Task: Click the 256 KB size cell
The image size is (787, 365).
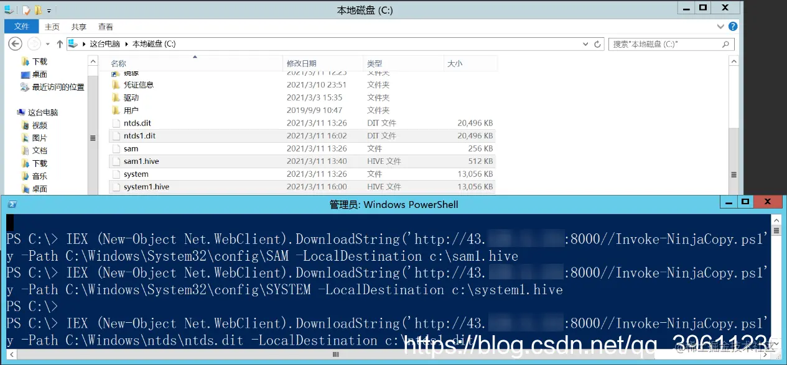Action: click(480, 148)
